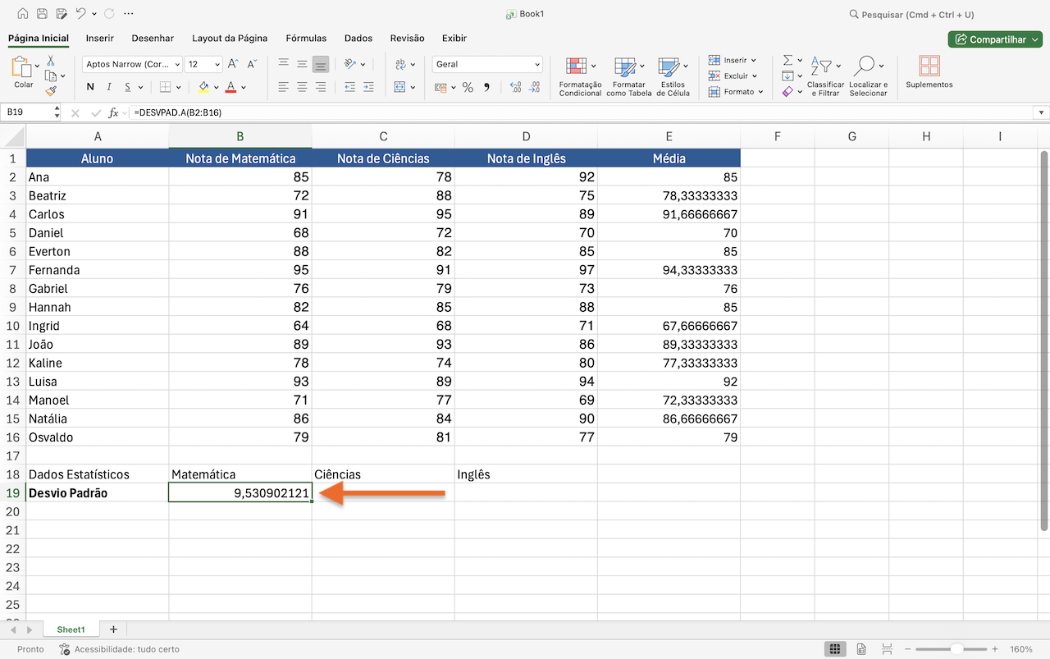Cut selection with the scissors icon
The height and width of the screenshot is (659, 1050).
click(50, 61)
